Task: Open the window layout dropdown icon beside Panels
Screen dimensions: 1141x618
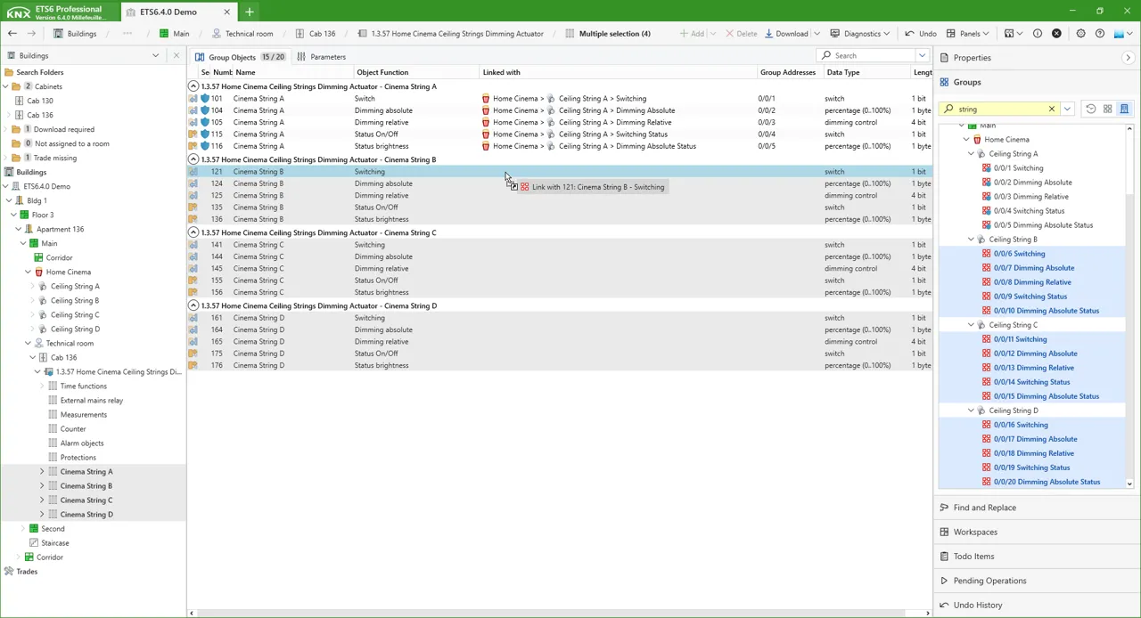Action: click(x=1013, y=34)
